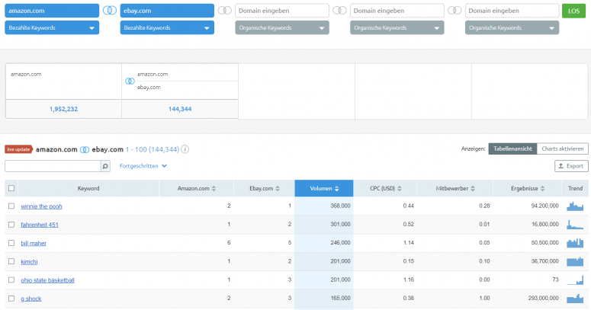Click the Export button
This screenshot has height=310, width=591.
[x=571, y=166]
